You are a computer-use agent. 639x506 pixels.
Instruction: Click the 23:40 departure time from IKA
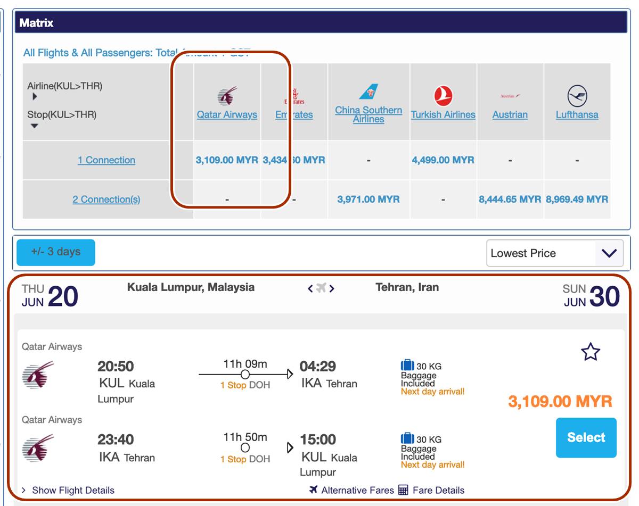(116, 440)
